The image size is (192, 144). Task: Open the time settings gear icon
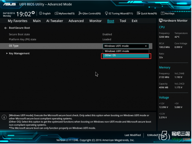pyautogui.click(x=33, y=13)
